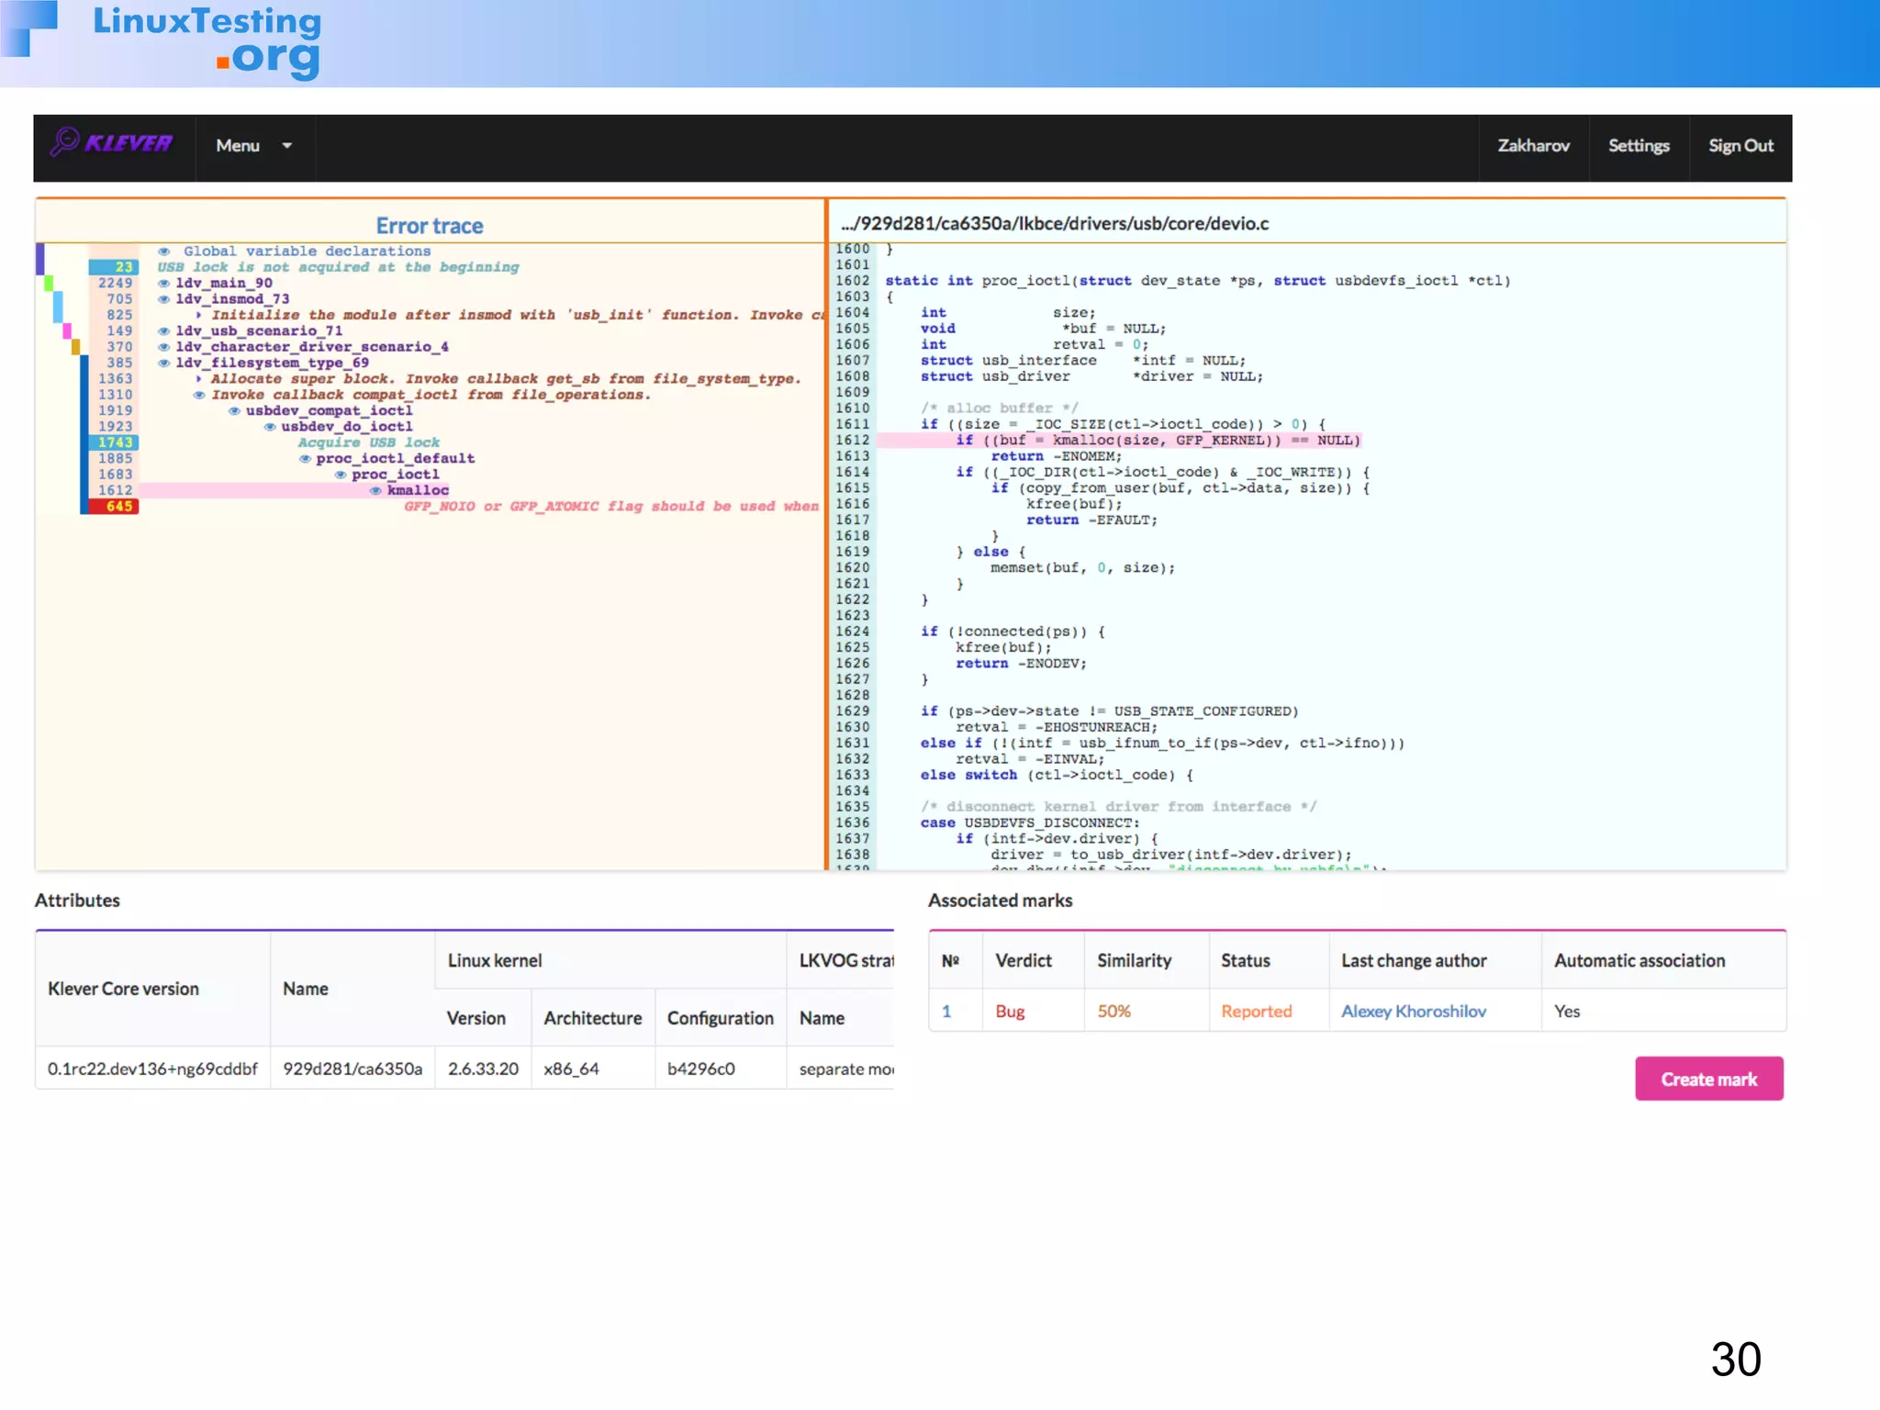Open the Menu dropdown arrow
Viewport: 1880px width, 1410px height.
pyautogui.click(x=287, y=146)
